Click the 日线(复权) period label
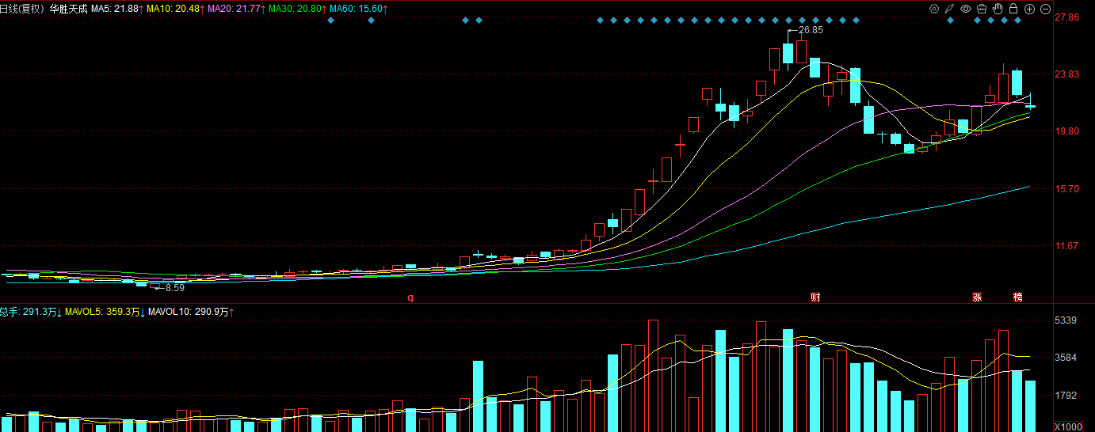Screen dimensions: 1095x432 [22, 9]
